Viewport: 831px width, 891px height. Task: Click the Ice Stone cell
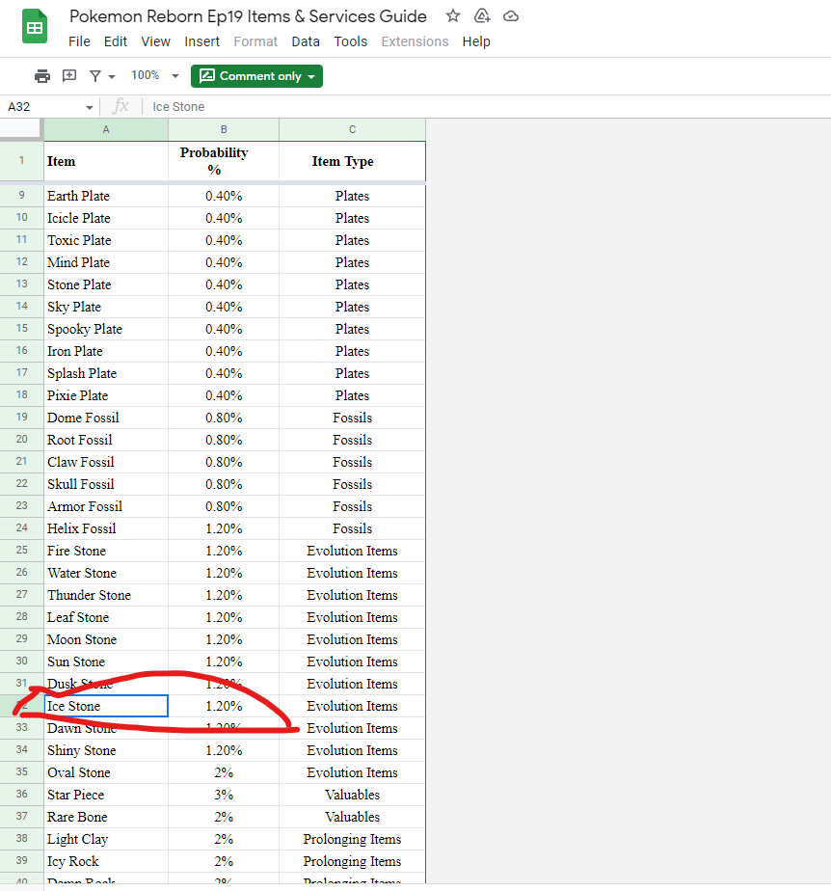pos(106,706)
